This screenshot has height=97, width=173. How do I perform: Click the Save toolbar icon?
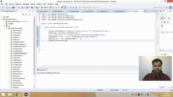(7, 8)
